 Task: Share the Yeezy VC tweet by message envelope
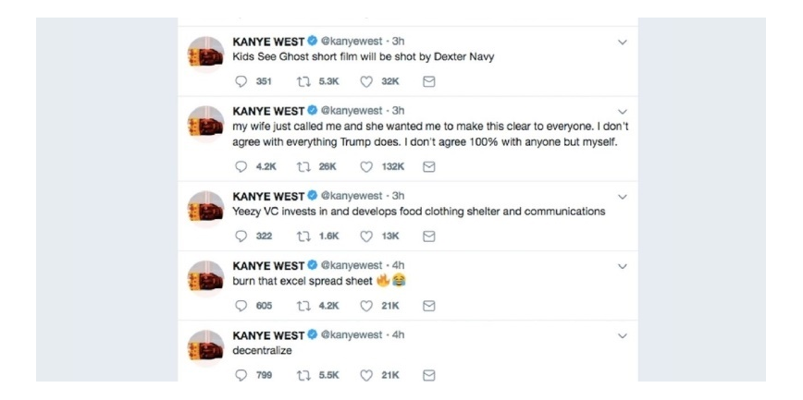429,236
